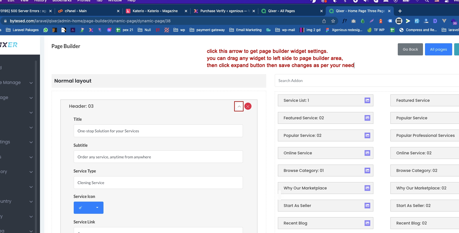Click the Vue devtools V extension icon
This screenshot has width=459, height=233.
[444, 21]
